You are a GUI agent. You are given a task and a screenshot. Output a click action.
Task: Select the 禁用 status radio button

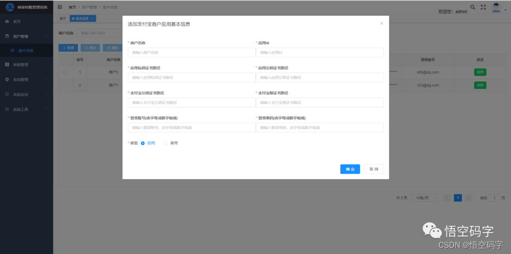166,143
